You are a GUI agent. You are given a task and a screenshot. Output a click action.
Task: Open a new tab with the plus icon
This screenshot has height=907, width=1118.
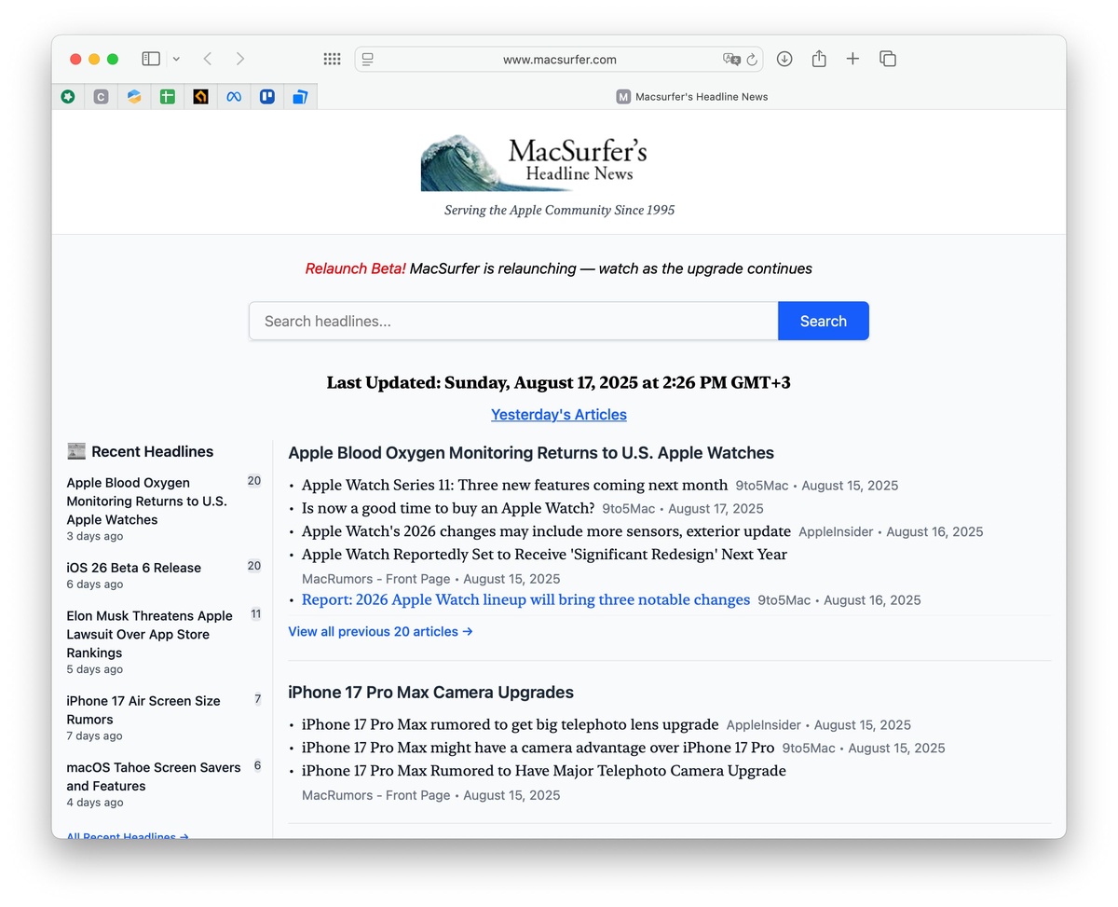pyautogui.click(x=852, y=59)
